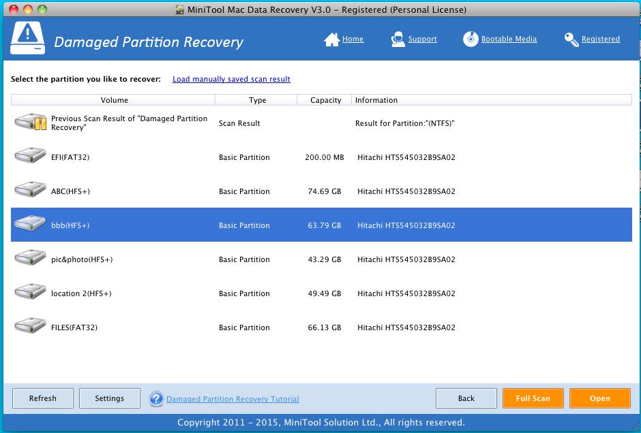641x433 pixels.
Task: Open the Damaged Partition Recovery Tutorial link
Action: coord(233,399)
